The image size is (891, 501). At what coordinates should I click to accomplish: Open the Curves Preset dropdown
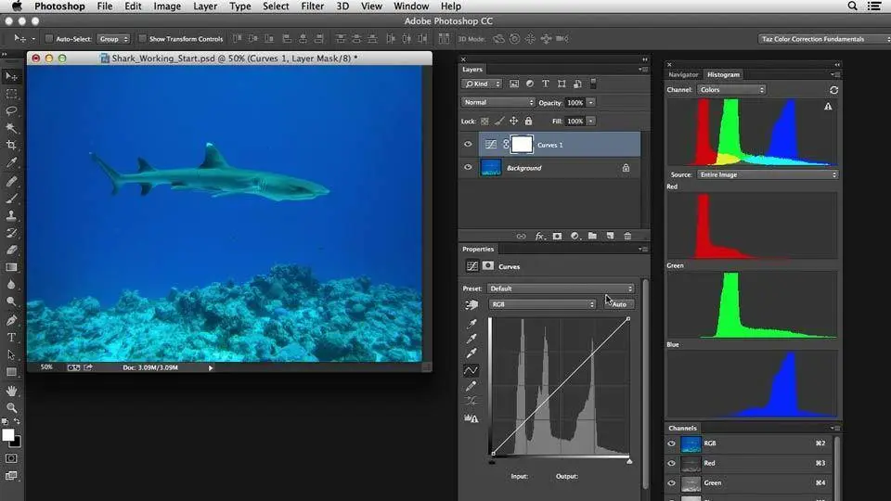[x=561, y=289]
